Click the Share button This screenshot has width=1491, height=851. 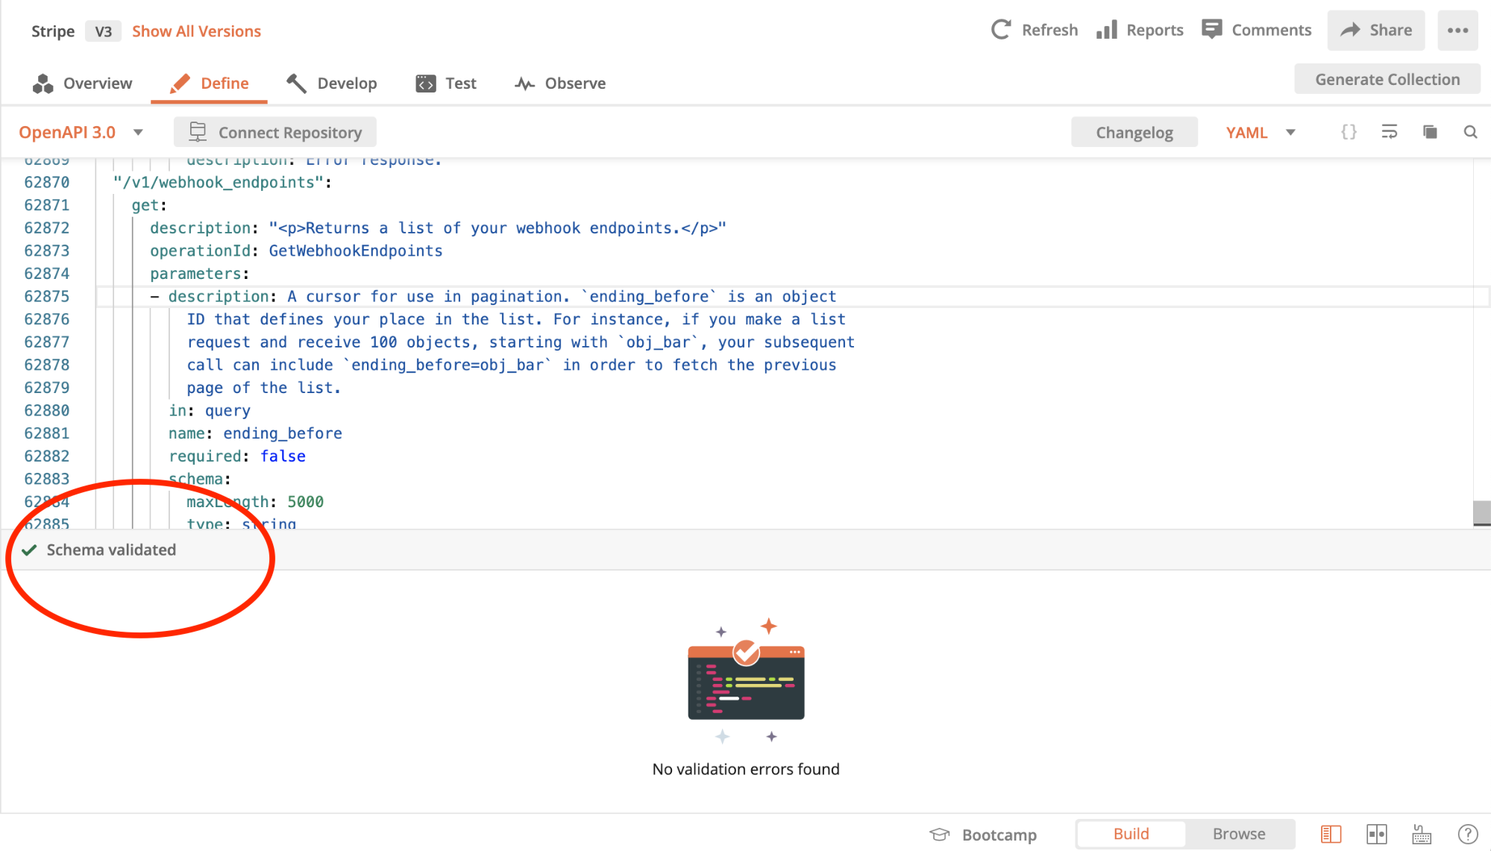click(1375, 31)
